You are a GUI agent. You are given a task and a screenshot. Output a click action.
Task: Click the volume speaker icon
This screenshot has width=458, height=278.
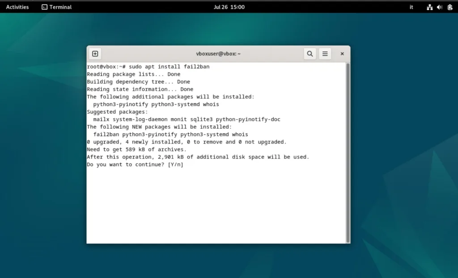pyautogui.click(x=440, y=7)
